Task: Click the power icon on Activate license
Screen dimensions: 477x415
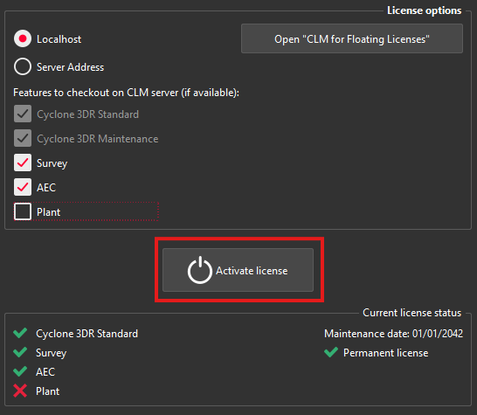Action: pyautogui.click(x=199, y=270)
